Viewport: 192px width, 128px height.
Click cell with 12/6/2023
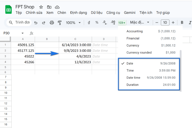75,62
